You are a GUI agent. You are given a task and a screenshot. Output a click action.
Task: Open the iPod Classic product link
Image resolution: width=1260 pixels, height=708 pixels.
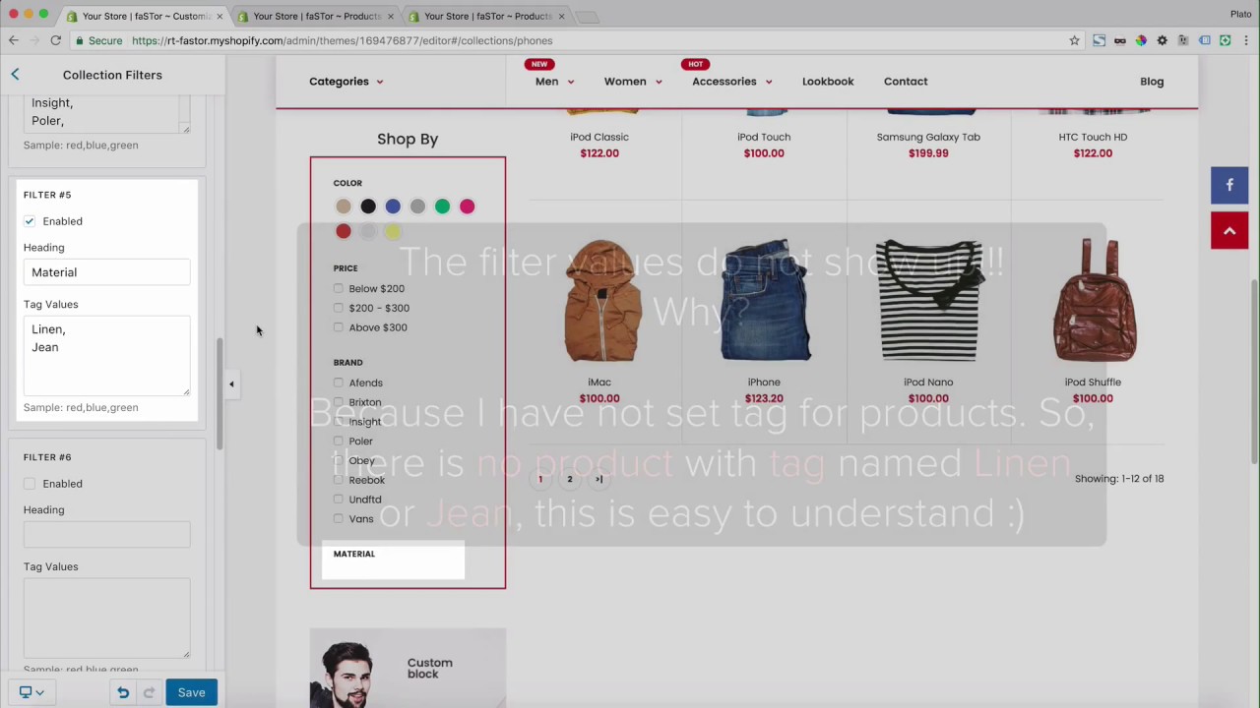coord(599,137)
